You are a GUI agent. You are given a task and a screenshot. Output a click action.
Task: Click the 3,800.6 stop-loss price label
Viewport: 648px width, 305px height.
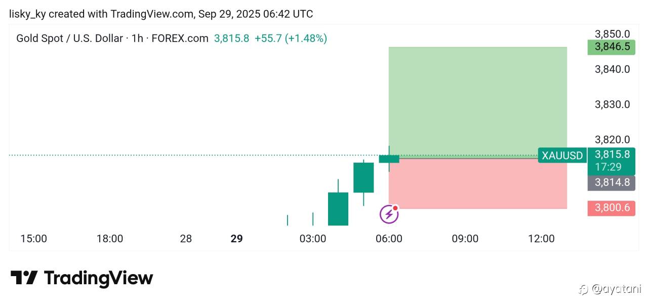[x=612, y=208]
